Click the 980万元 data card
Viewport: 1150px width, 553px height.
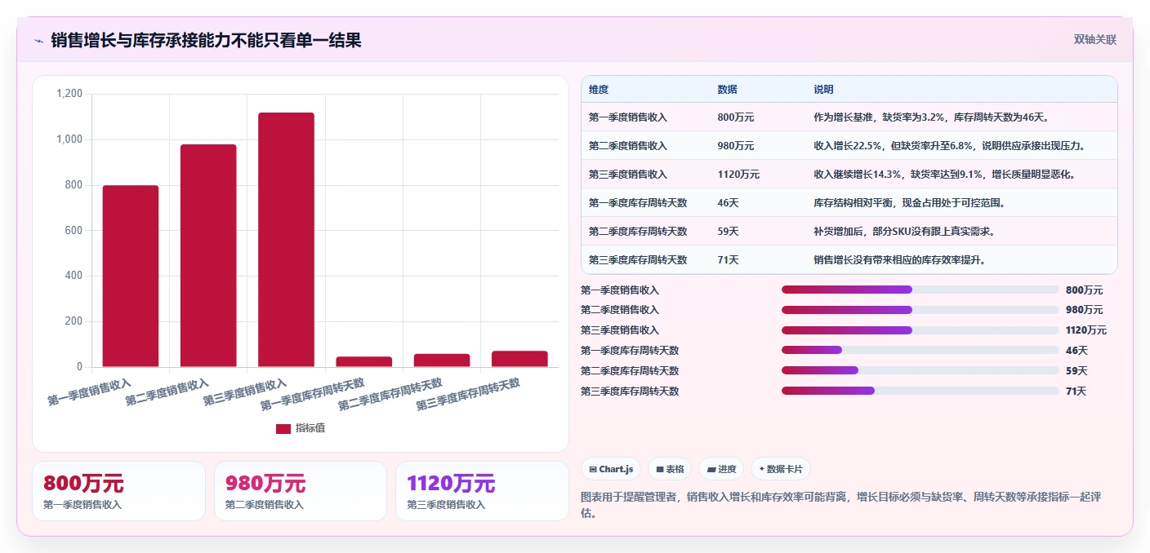301,491
